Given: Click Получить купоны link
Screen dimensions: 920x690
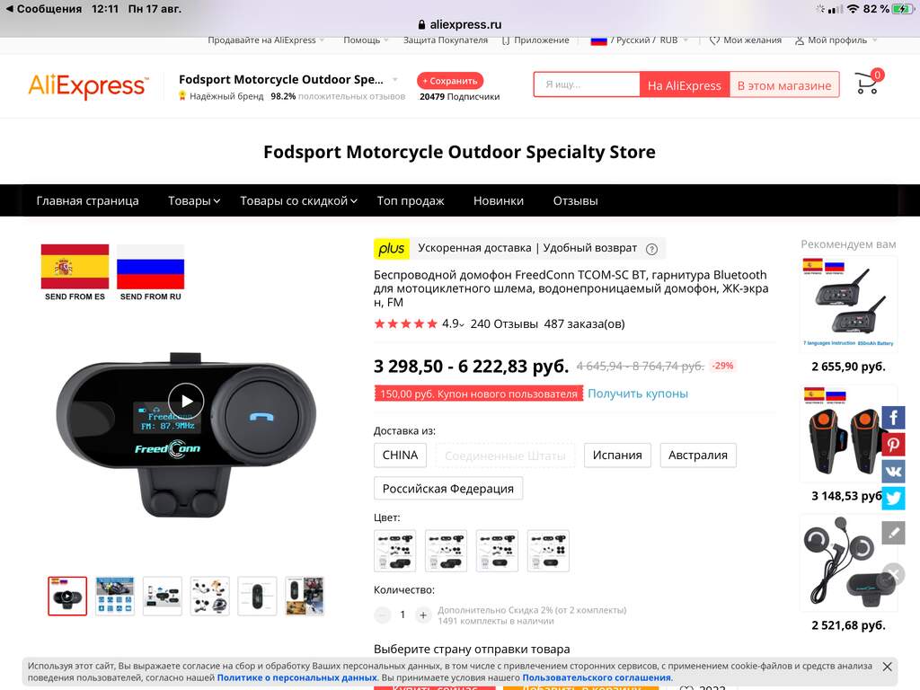Looking at the screenshot, I should (x=638, y=394).
